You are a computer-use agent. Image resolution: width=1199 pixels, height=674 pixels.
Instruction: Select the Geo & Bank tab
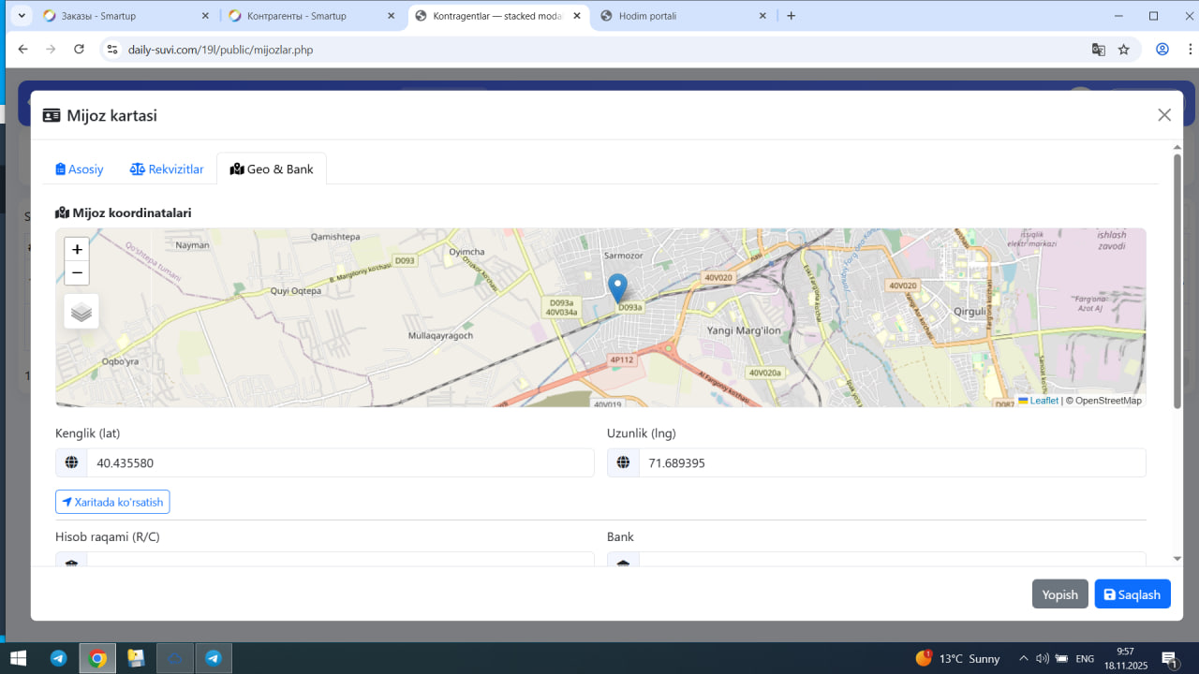coord(272,169)
